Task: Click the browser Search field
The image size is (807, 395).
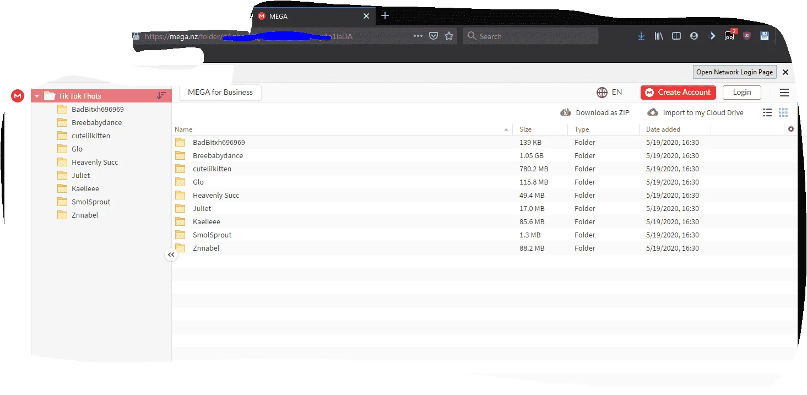Action: 530,36
